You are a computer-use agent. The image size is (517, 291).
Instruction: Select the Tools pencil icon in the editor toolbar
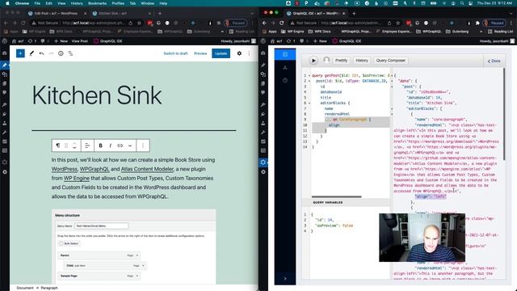[x=32, y=53]
